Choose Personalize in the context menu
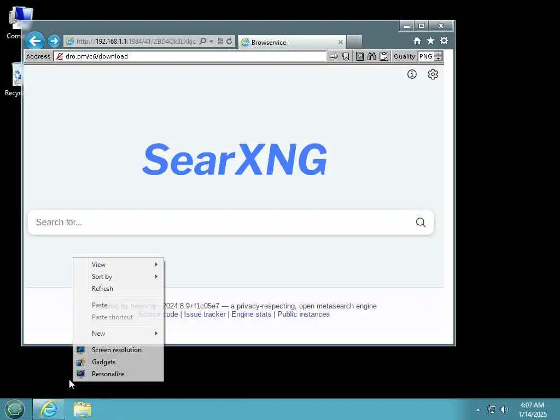 [118, 374]
